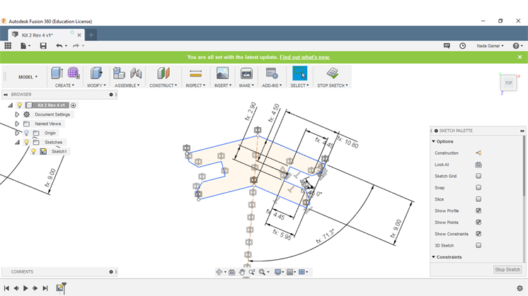The image size is (528, 296).
Task: Uncheck Show Profile
Action: click(x=478, y=211)
